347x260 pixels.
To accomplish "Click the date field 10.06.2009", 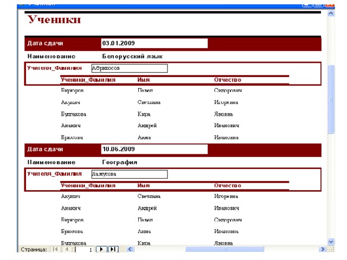I will (154, 149).
